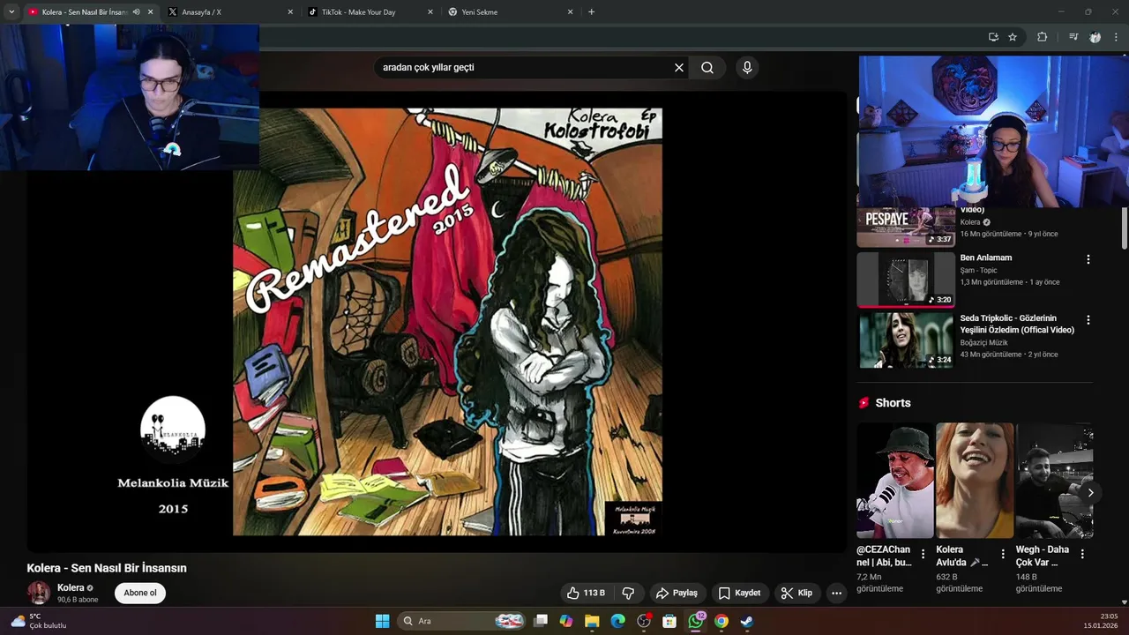
Task: Click the 90,6 B abone subscriber count
Action: [x=78, y=600]
